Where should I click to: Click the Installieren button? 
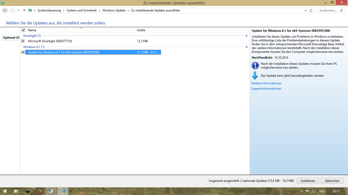click(308, 181)
